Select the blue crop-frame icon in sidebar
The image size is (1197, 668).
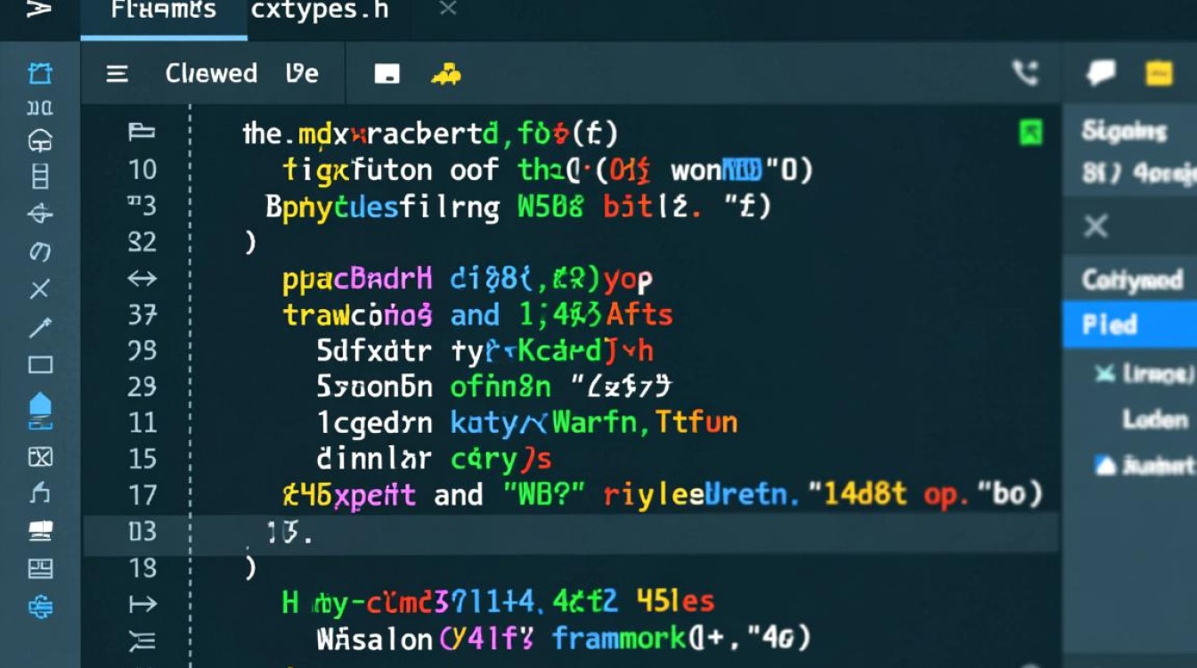point(40,73)
